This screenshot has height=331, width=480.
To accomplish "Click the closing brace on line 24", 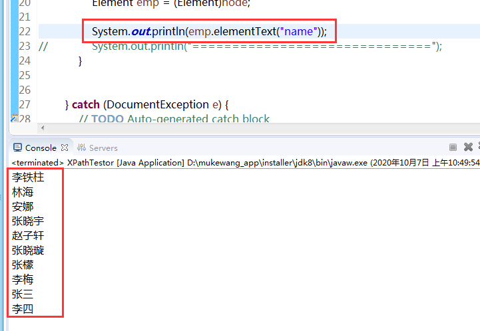I will [x=80, y=61].
